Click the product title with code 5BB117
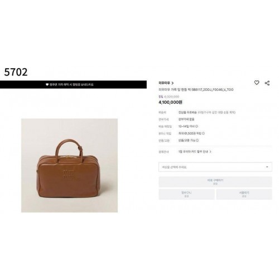 click(196, 90)
